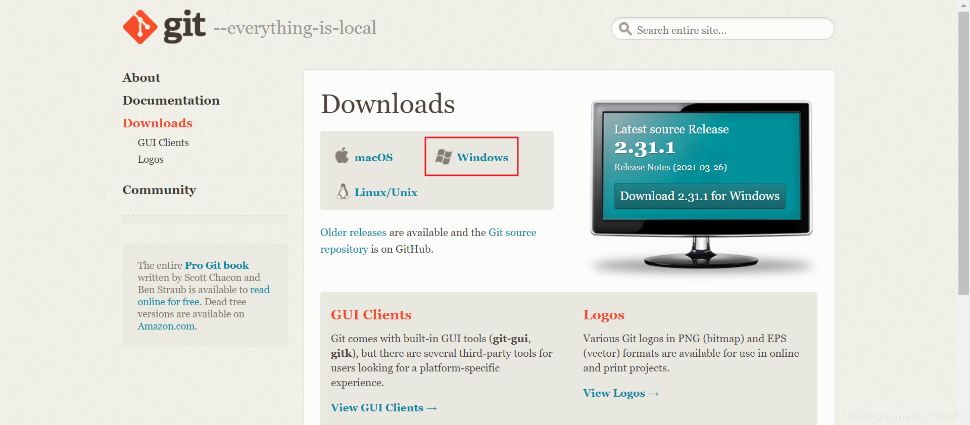Follow the Older releases link

353,232
